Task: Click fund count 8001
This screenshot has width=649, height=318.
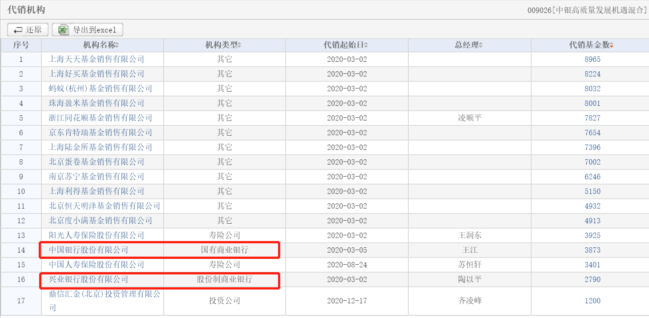Action: click(x=593, y=103)
